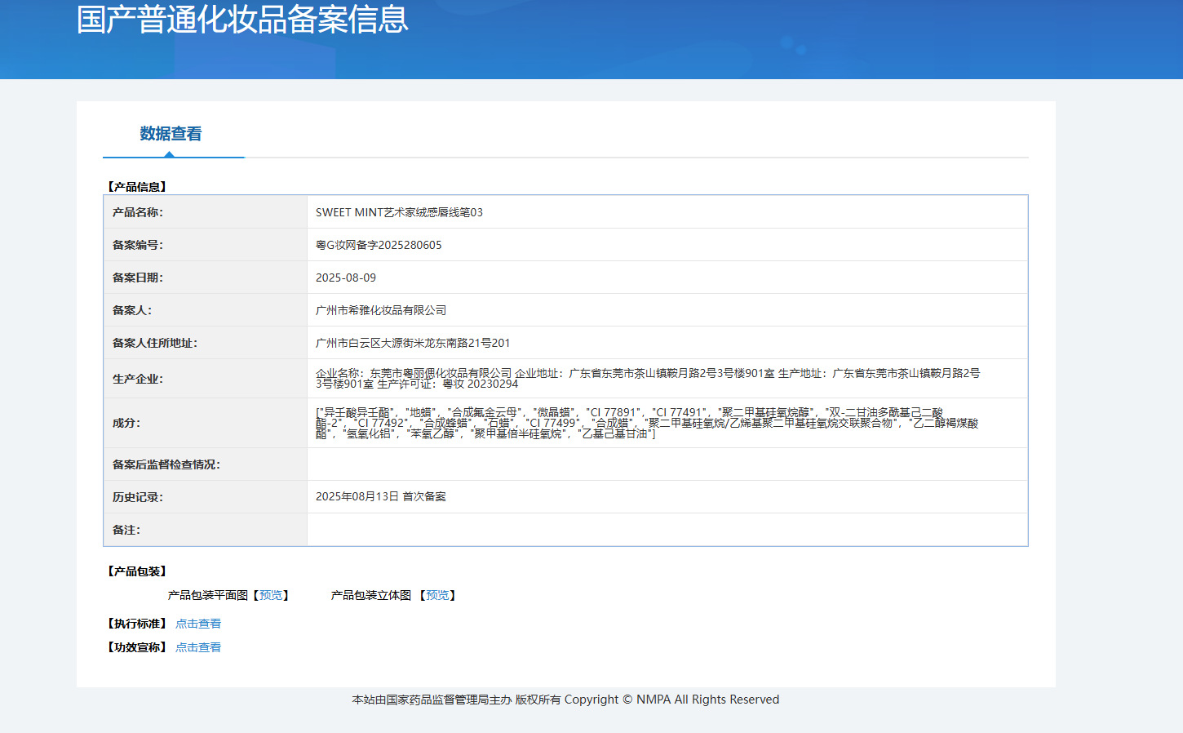
Task: Select registrant 广州市希雅化妆品有限公司
Action: pos(381,310)
